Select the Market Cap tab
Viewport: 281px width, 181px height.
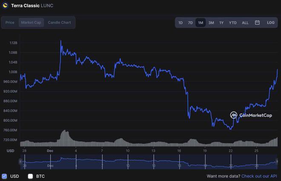pos(31,23)
